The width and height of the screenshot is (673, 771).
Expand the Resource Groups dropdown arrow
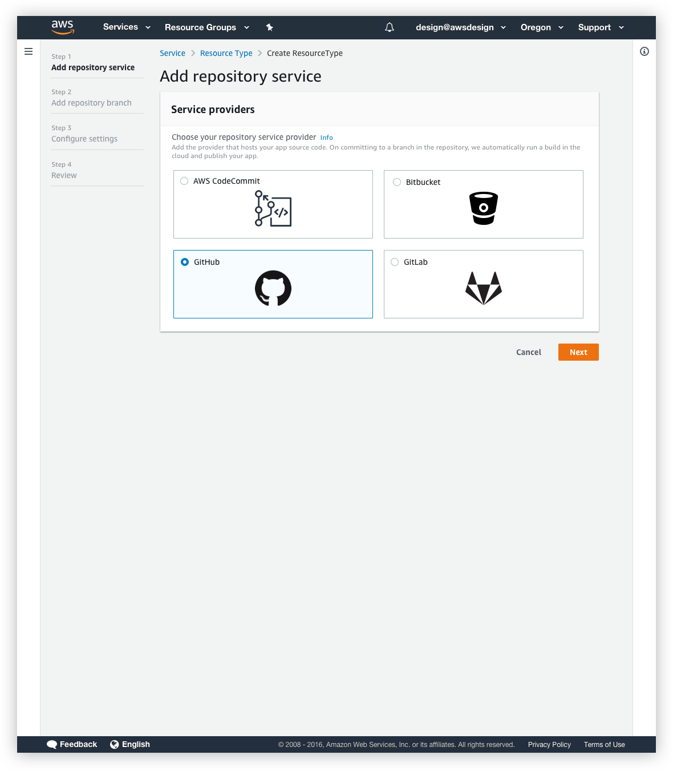(x=247, y=27)
